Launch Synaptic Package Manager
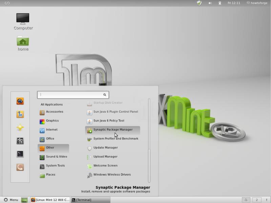The width and height of the screenshot is (271, 203). (112, 130)
